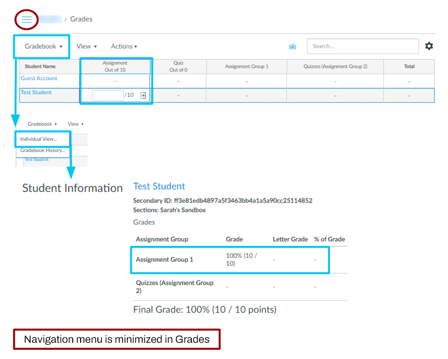Open gradebook settings gear icon

429,46
